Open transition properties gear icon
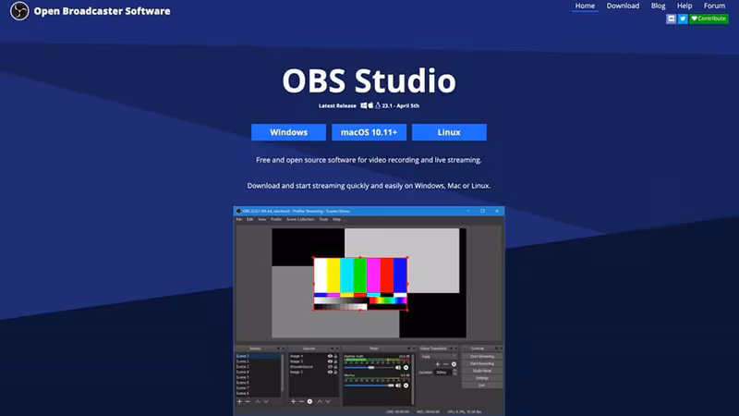The width and height of the screenshot is (739, 416). tap(454, 364)
